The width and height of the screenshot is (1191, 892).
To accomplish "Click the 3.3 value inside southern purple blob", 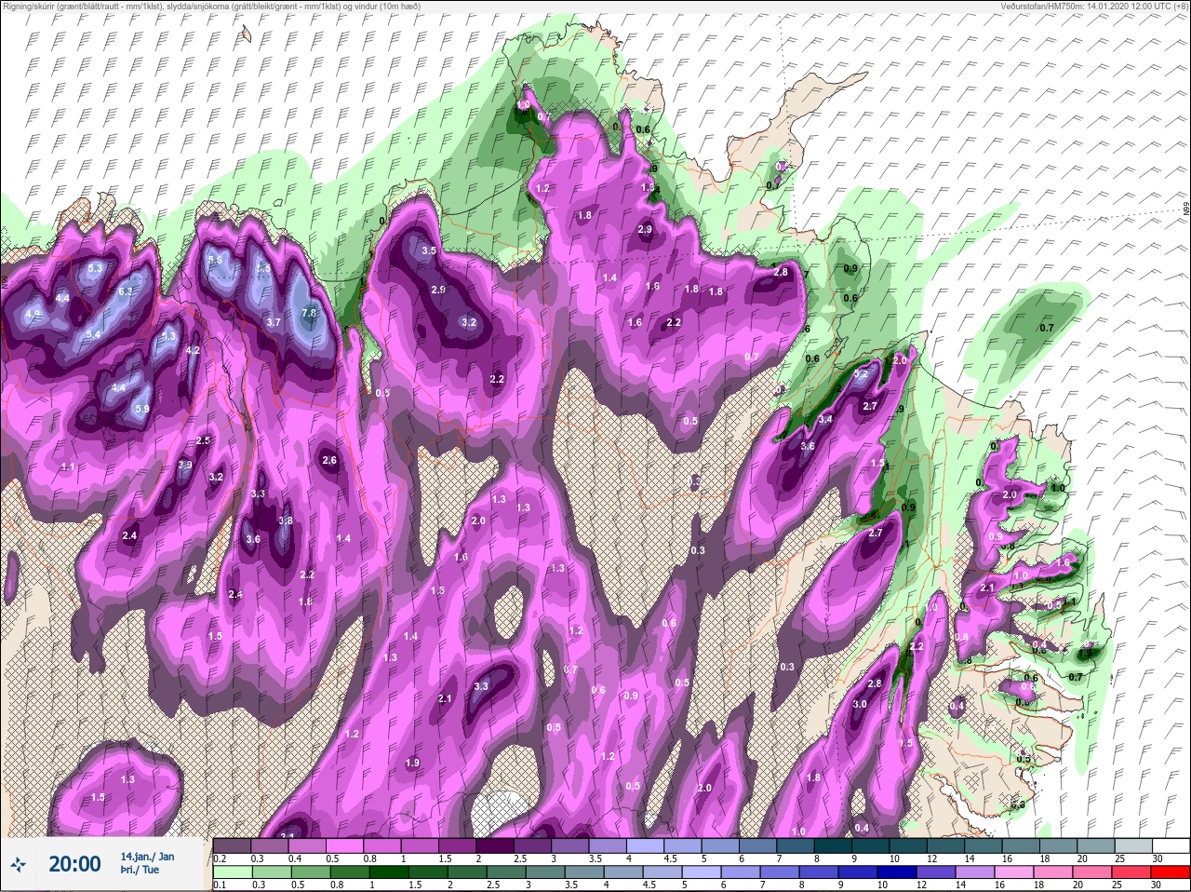I will 481,686.
